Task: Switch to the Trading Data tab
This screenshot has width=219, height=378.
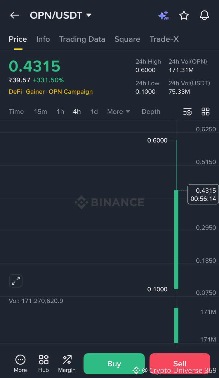Action: tap(82, 39)
